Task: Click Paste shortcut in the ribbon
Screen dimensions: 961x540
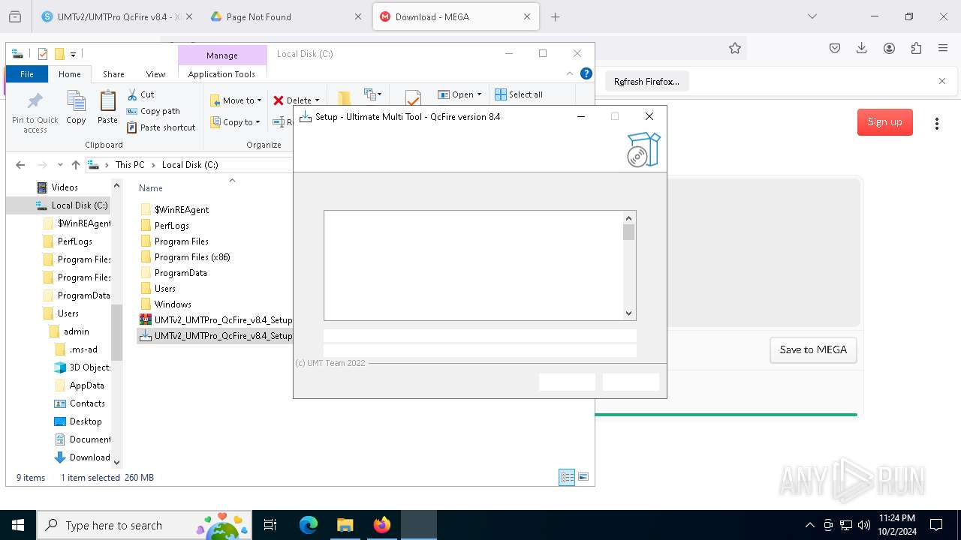Action: [x=161, y=127]
